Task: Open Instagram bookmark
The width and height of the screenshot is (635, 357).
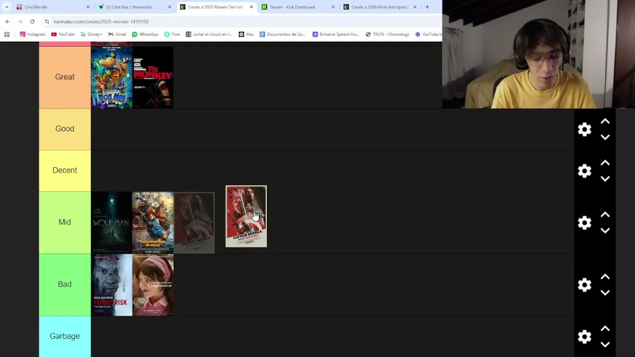Action: (33, 34)
